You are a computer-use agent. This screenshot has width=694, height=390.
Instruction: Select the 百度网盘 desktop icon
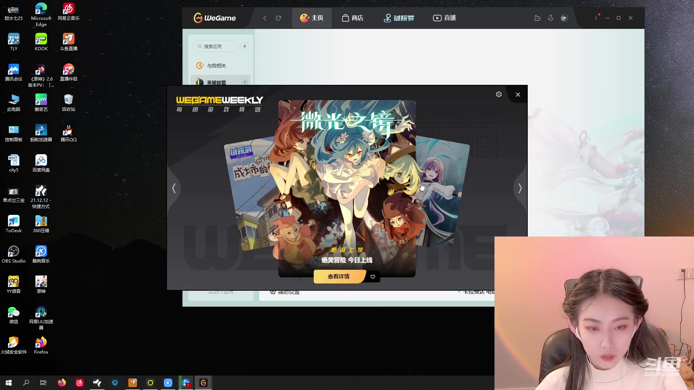click(41, 163)
